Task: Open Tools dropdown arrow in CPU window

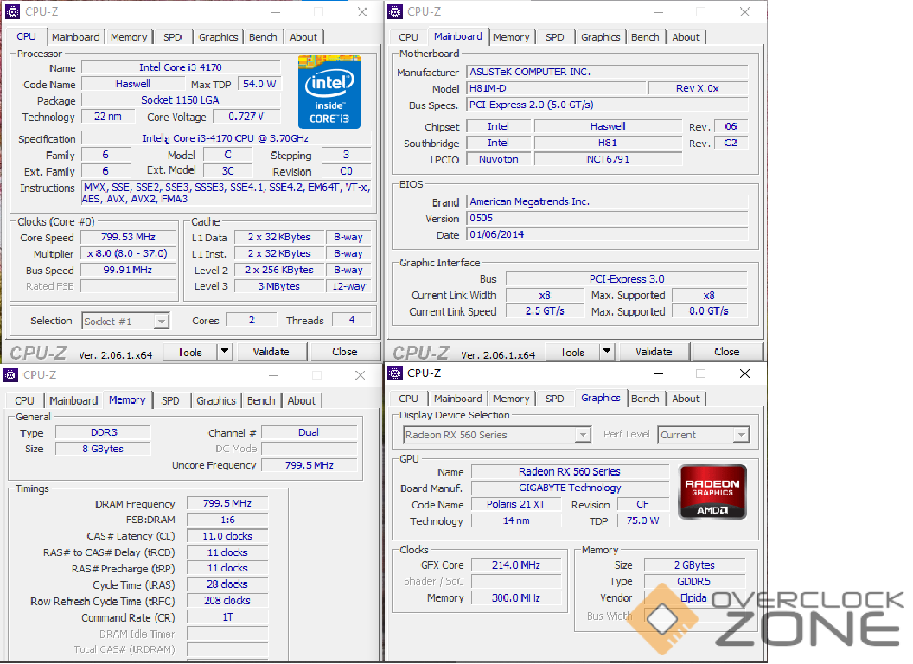Action: click(x=225, y=352)
